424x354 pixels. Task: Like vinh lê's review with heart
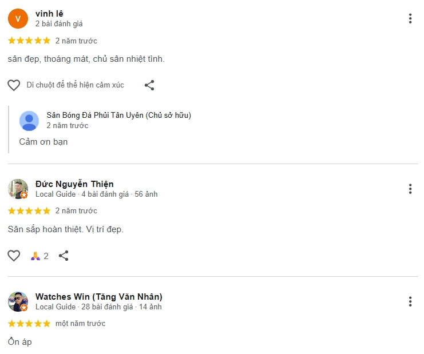tap(14, 85)
